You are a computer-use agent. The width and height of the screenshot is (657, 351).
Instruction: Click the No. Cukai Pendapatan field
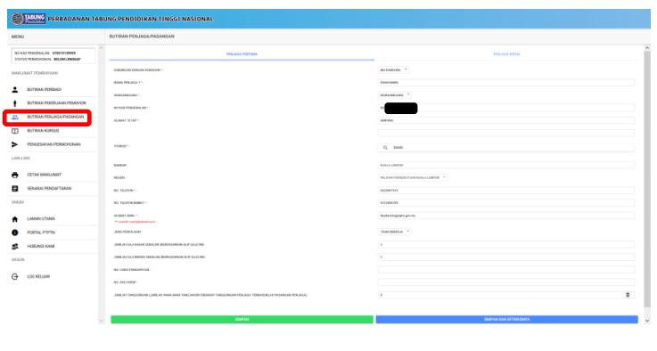coord(506,270)
